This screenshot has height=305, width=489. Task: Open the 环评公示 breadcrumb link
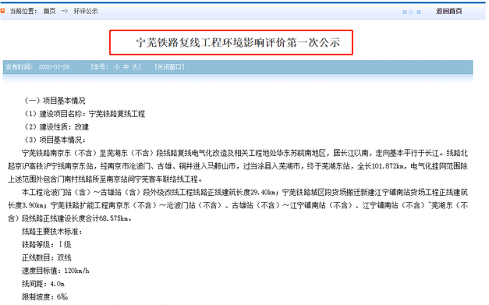coord(86,11)
